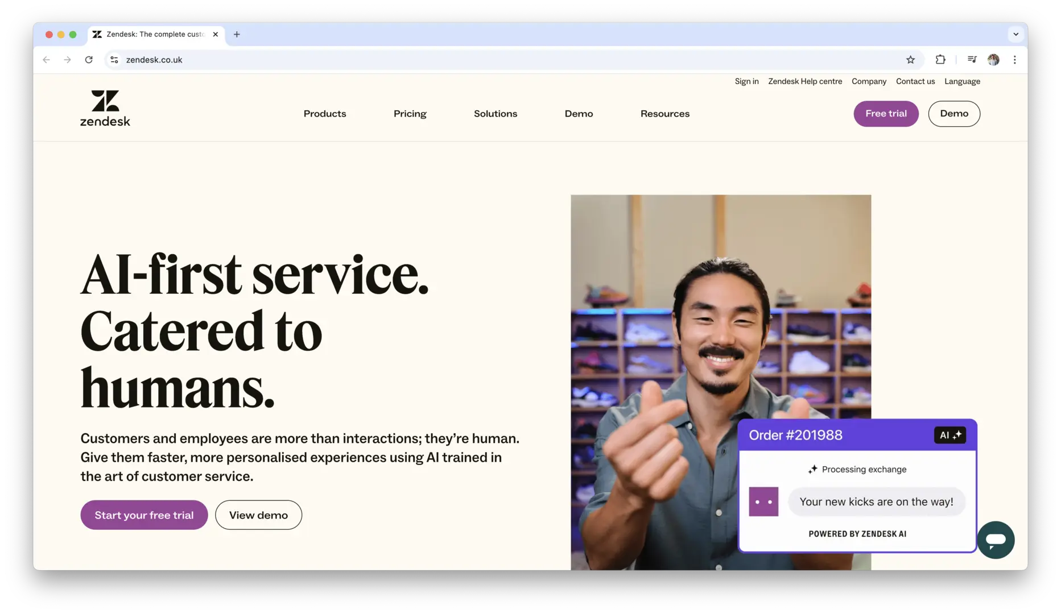This screenshot has width=1061, height=614.
Task: Open the browser extensions puzzle icon
Action: coord(940,60)
